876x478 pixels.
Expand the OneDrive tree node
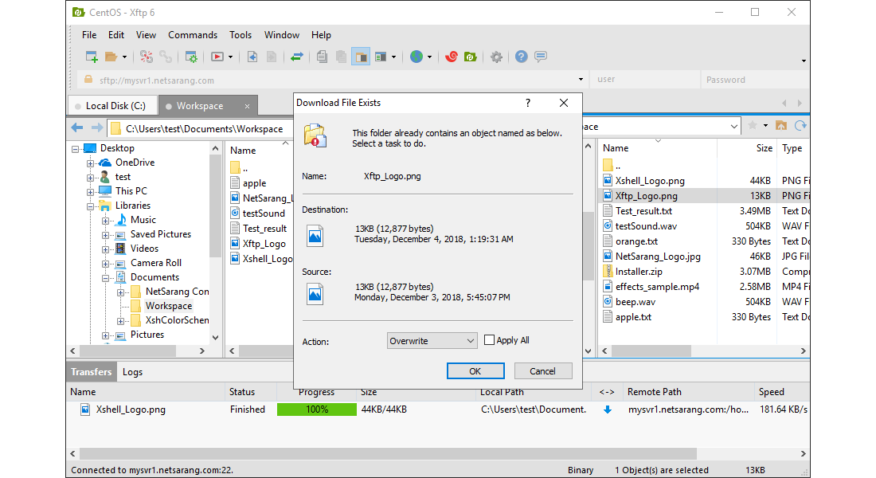click(x=90, y=164)
